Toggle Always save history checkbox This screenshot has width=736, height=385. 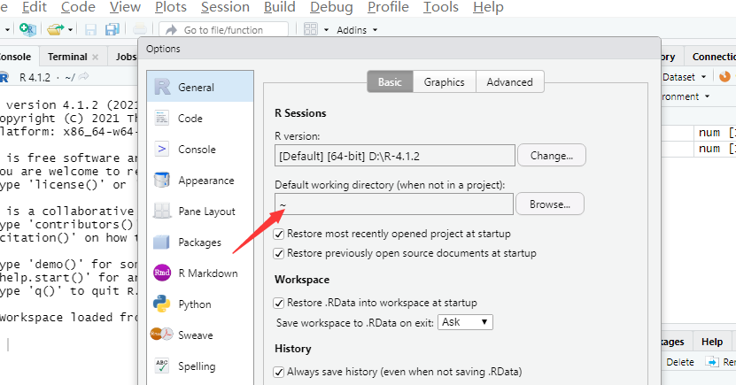pyautogui.click(x=279, y=372)
